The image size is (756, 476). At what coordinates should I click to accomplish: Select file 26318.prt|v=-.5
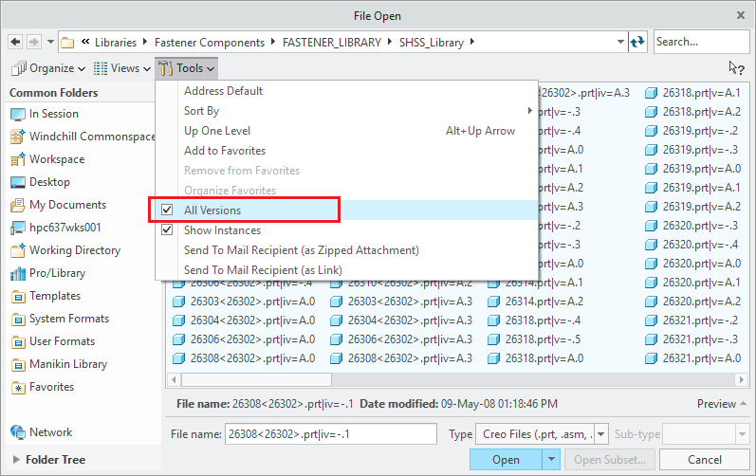534,339
